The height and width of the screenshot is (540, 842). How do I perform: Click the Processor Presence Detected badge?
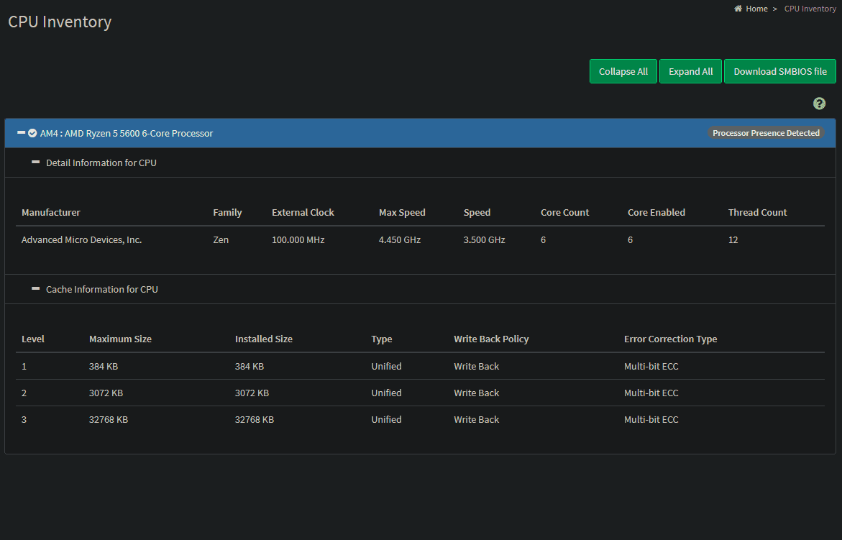pyautogui.click(x=766, y=133)
